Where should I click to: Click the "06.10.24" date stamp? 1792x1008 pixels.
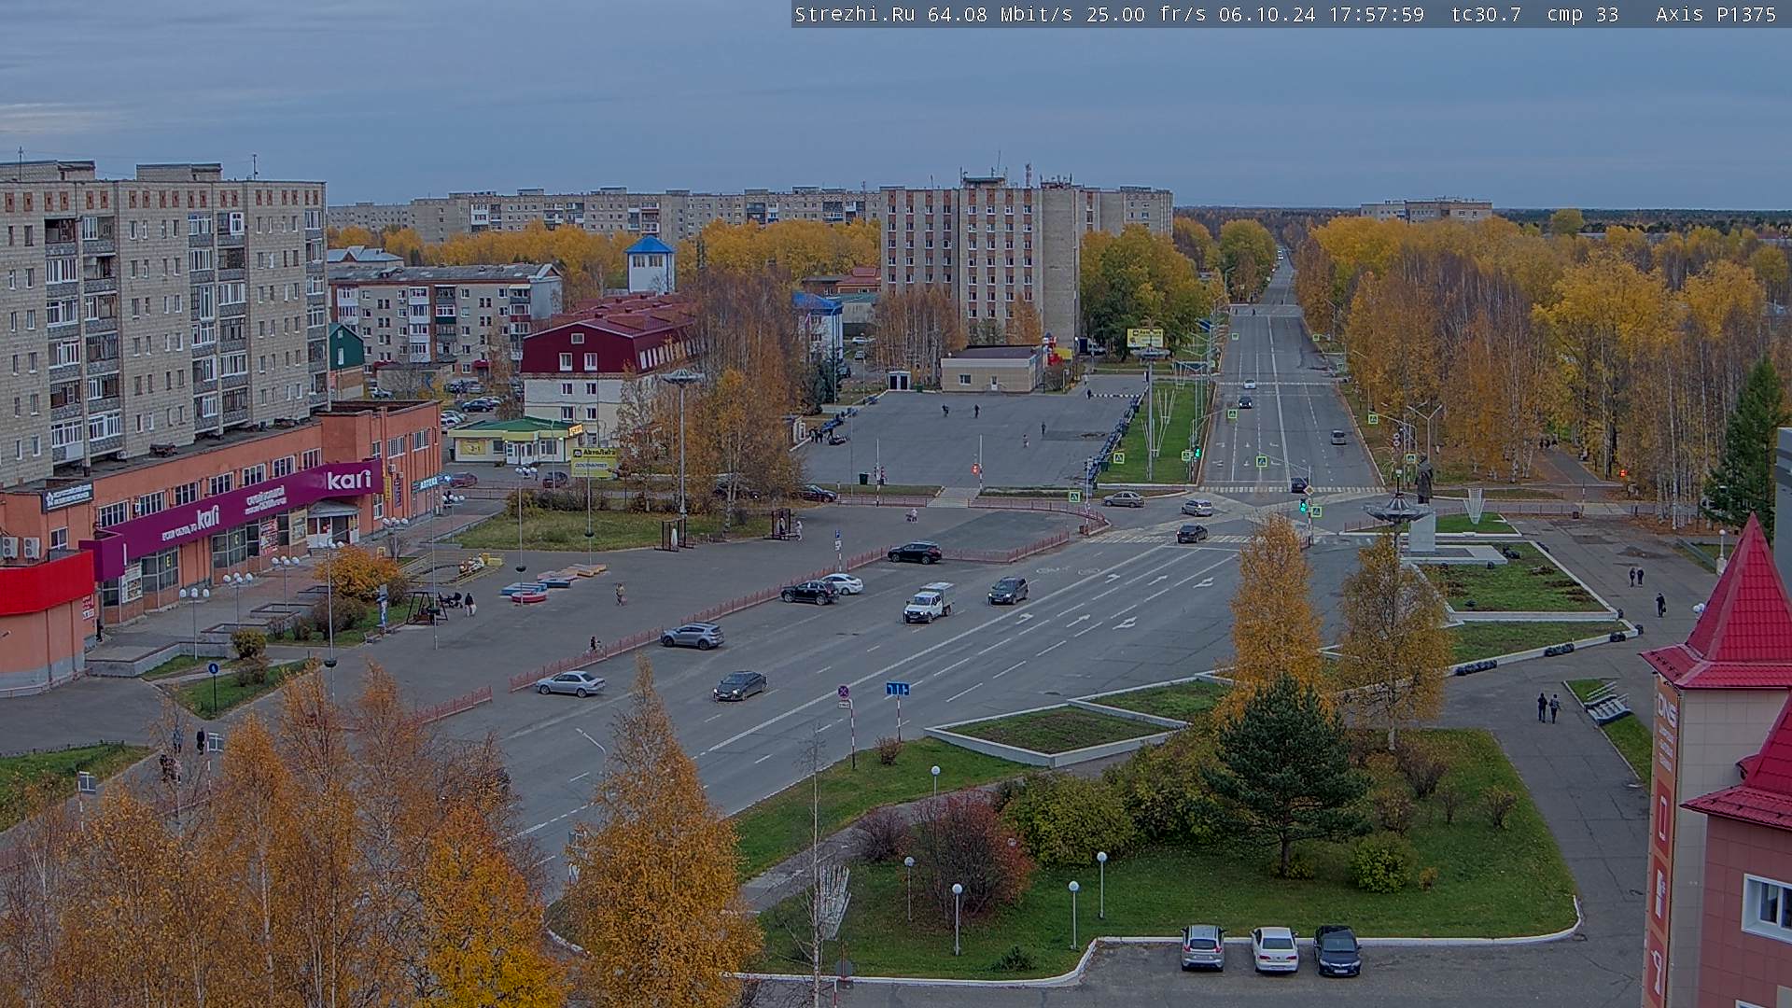point(1267,14)
